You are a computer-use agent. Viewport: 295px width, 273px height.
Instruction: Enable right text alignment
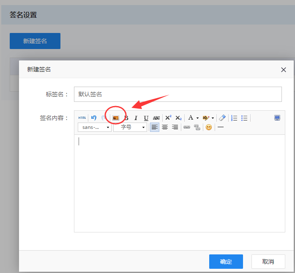click(x=175, y=127)
